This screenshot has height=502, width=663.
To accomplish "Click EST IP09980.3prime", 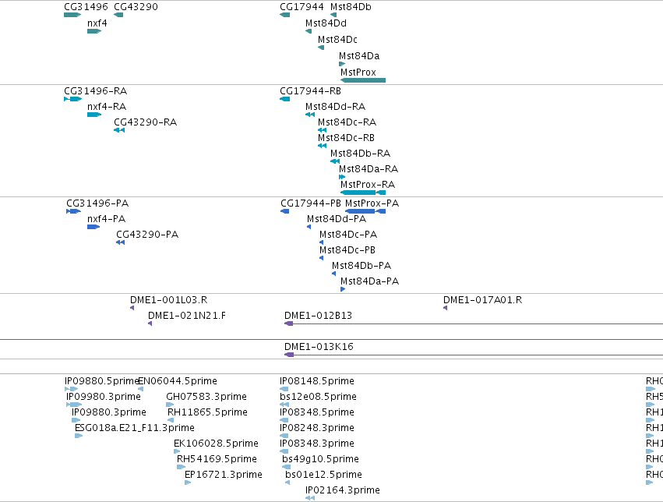I will tap(103, 397).
